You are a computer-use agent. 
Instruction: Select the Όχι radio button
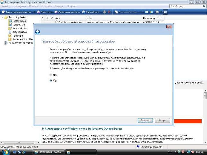51,81
